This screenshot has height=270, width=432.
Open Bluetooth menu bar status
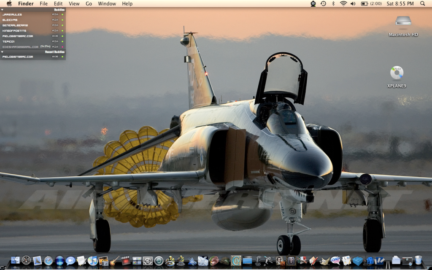[x=333, y=3]
